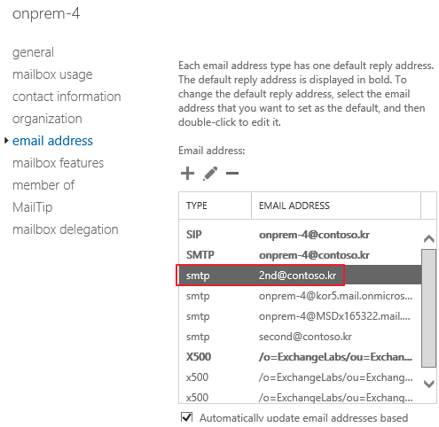Open the general section
Viewport: 439px width, 427px height.
point(33,52)
